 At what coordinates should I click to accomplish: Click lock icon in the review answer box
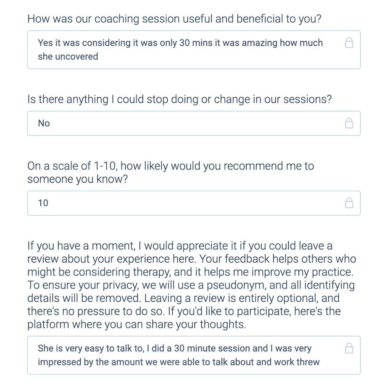click(x=349, y=348)
